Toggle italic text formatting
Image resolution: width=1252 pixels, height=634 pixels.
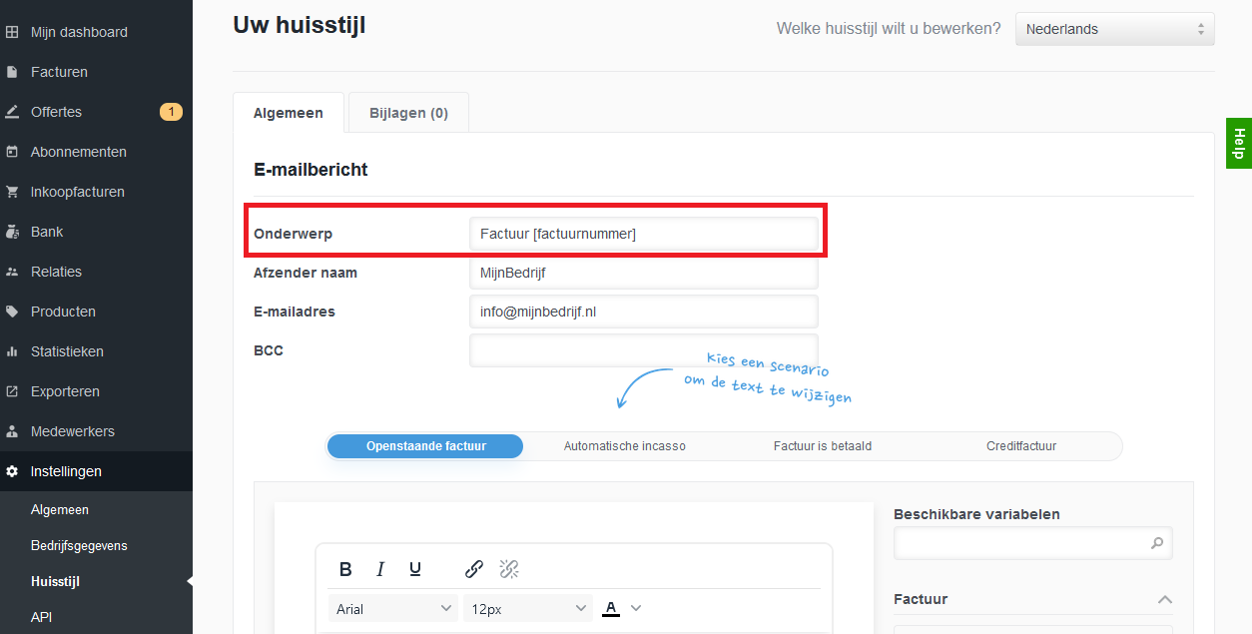pyautogui.click(x=380, y=569)
